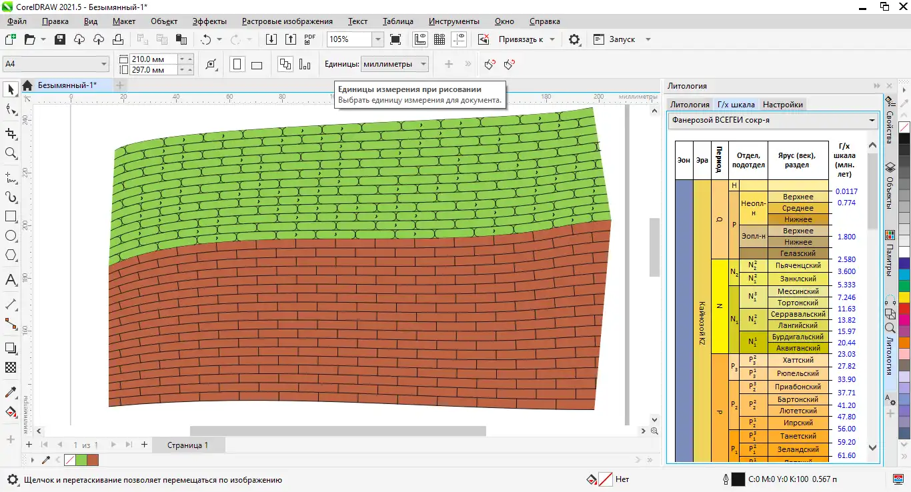Apply page size to current page only
The width and height of the screenshot is (911, 492).
coord(305,65)
